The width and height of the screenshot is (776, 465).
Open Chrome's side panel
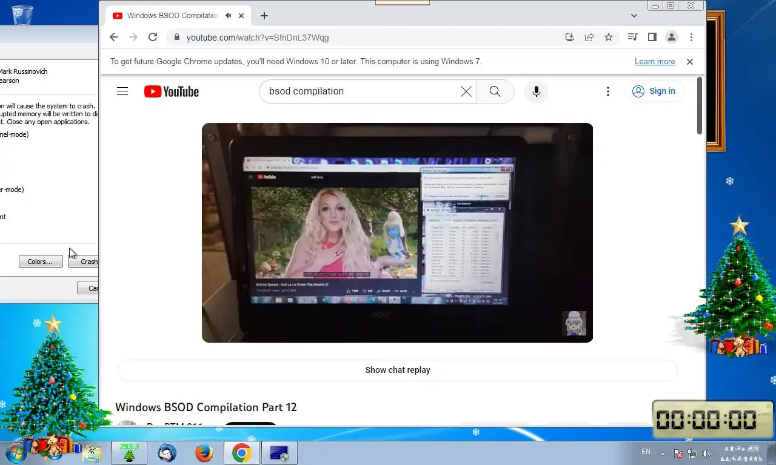652,37
